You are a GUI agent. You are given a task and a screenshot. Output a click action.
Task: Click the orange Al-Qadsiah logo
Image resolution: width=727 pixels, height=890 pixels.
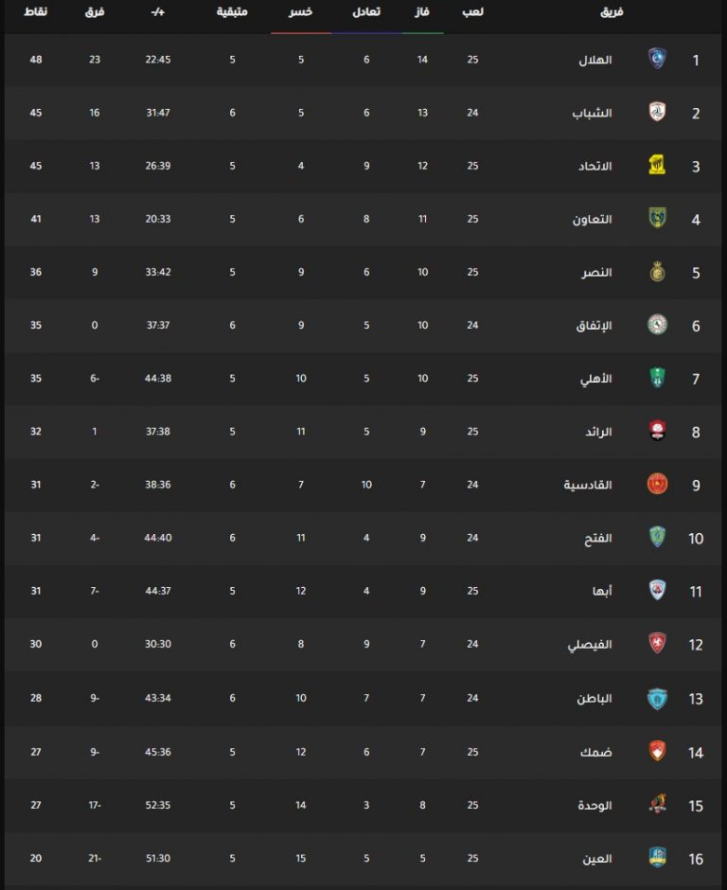[657, 484]
